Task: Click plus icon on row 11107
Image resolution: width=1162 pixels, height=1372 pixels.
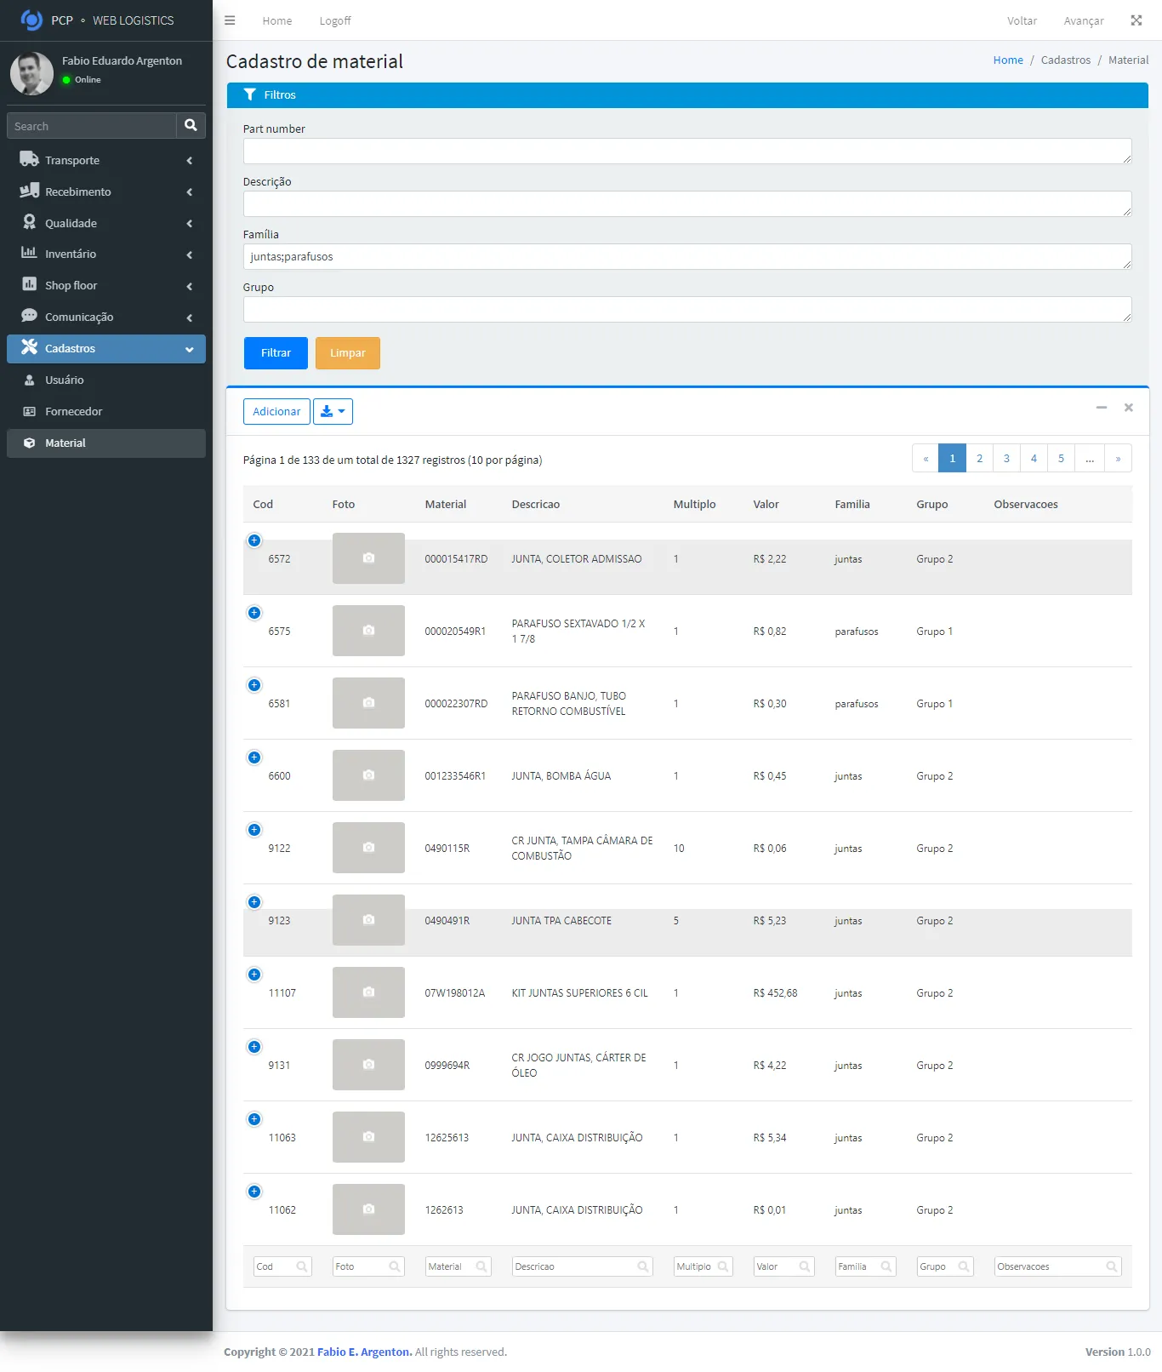Action: tap(254, 975)
